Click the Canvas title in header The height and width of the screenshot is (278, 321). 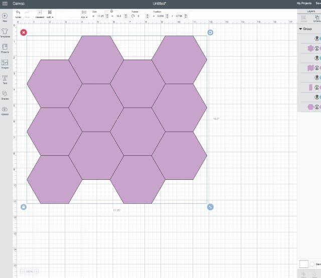[19, 4]
